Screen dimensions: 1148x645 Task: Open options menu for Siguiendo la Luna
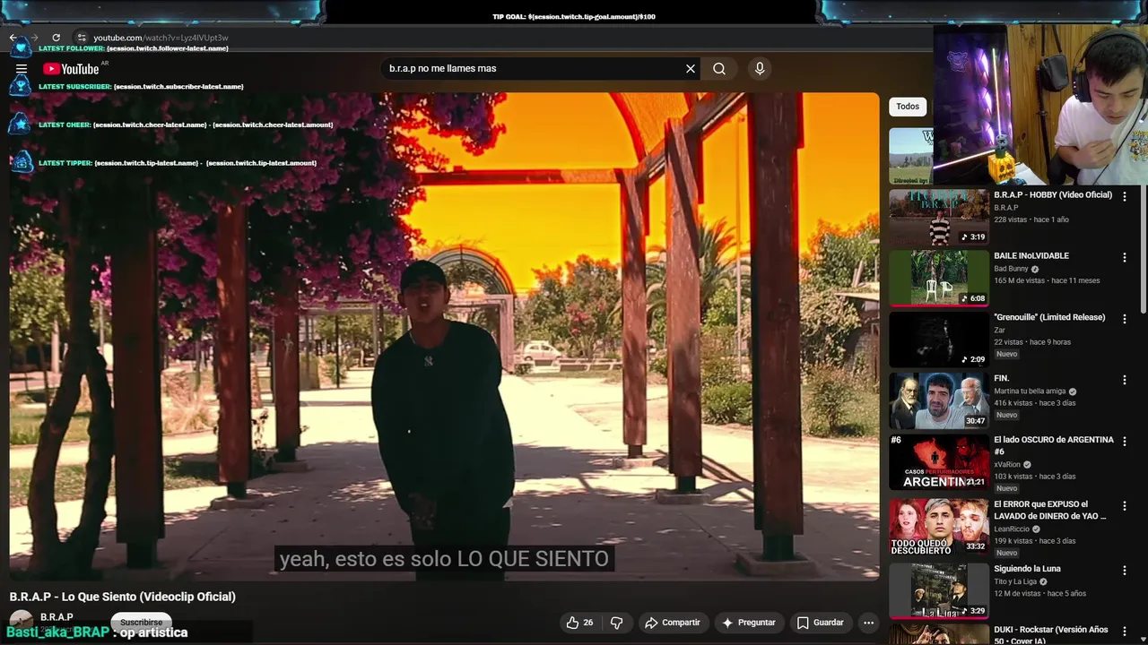1124,571
